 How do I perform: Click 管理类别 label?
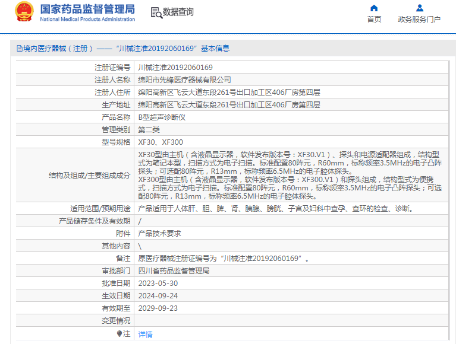tap(116, 130)
